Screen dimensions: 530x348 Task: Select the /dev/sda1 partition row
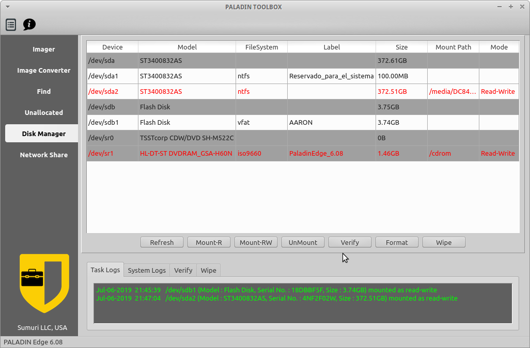coord(303,76)
